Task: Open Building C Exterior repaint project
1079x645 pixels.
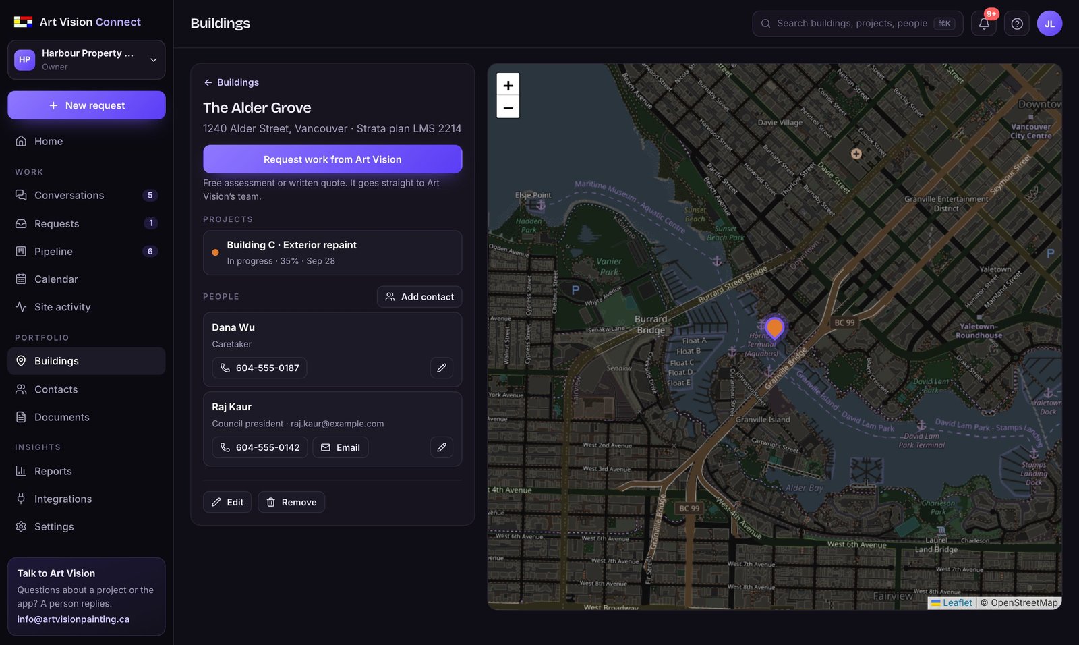Action: pyautogui.click(x=332, y=253)
